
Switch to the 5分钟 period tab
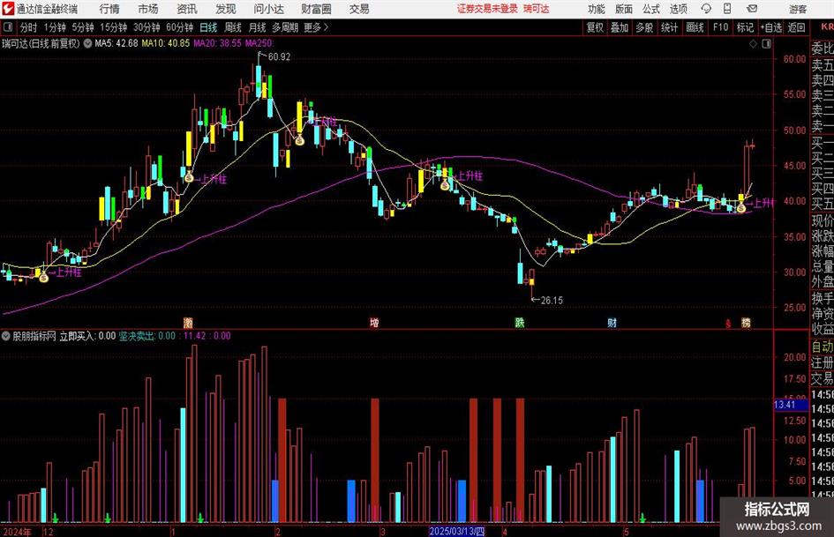[83, 27]
